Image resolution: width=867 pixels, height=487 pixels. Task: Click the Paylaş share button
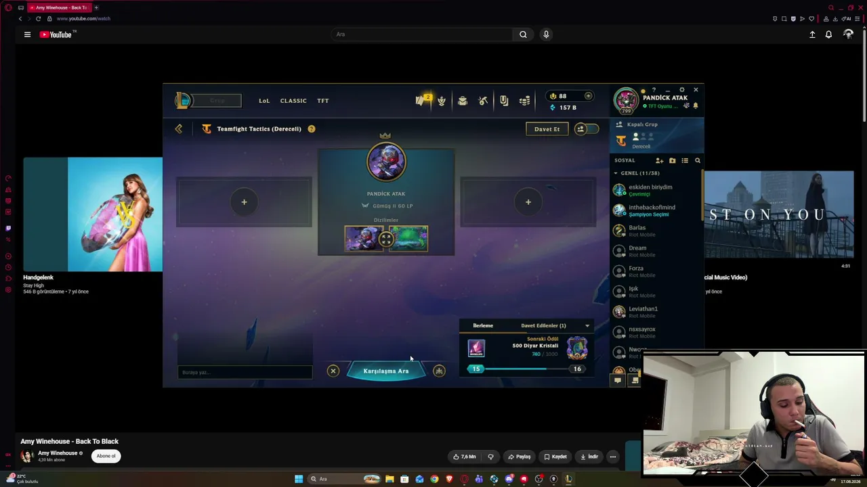520,457
